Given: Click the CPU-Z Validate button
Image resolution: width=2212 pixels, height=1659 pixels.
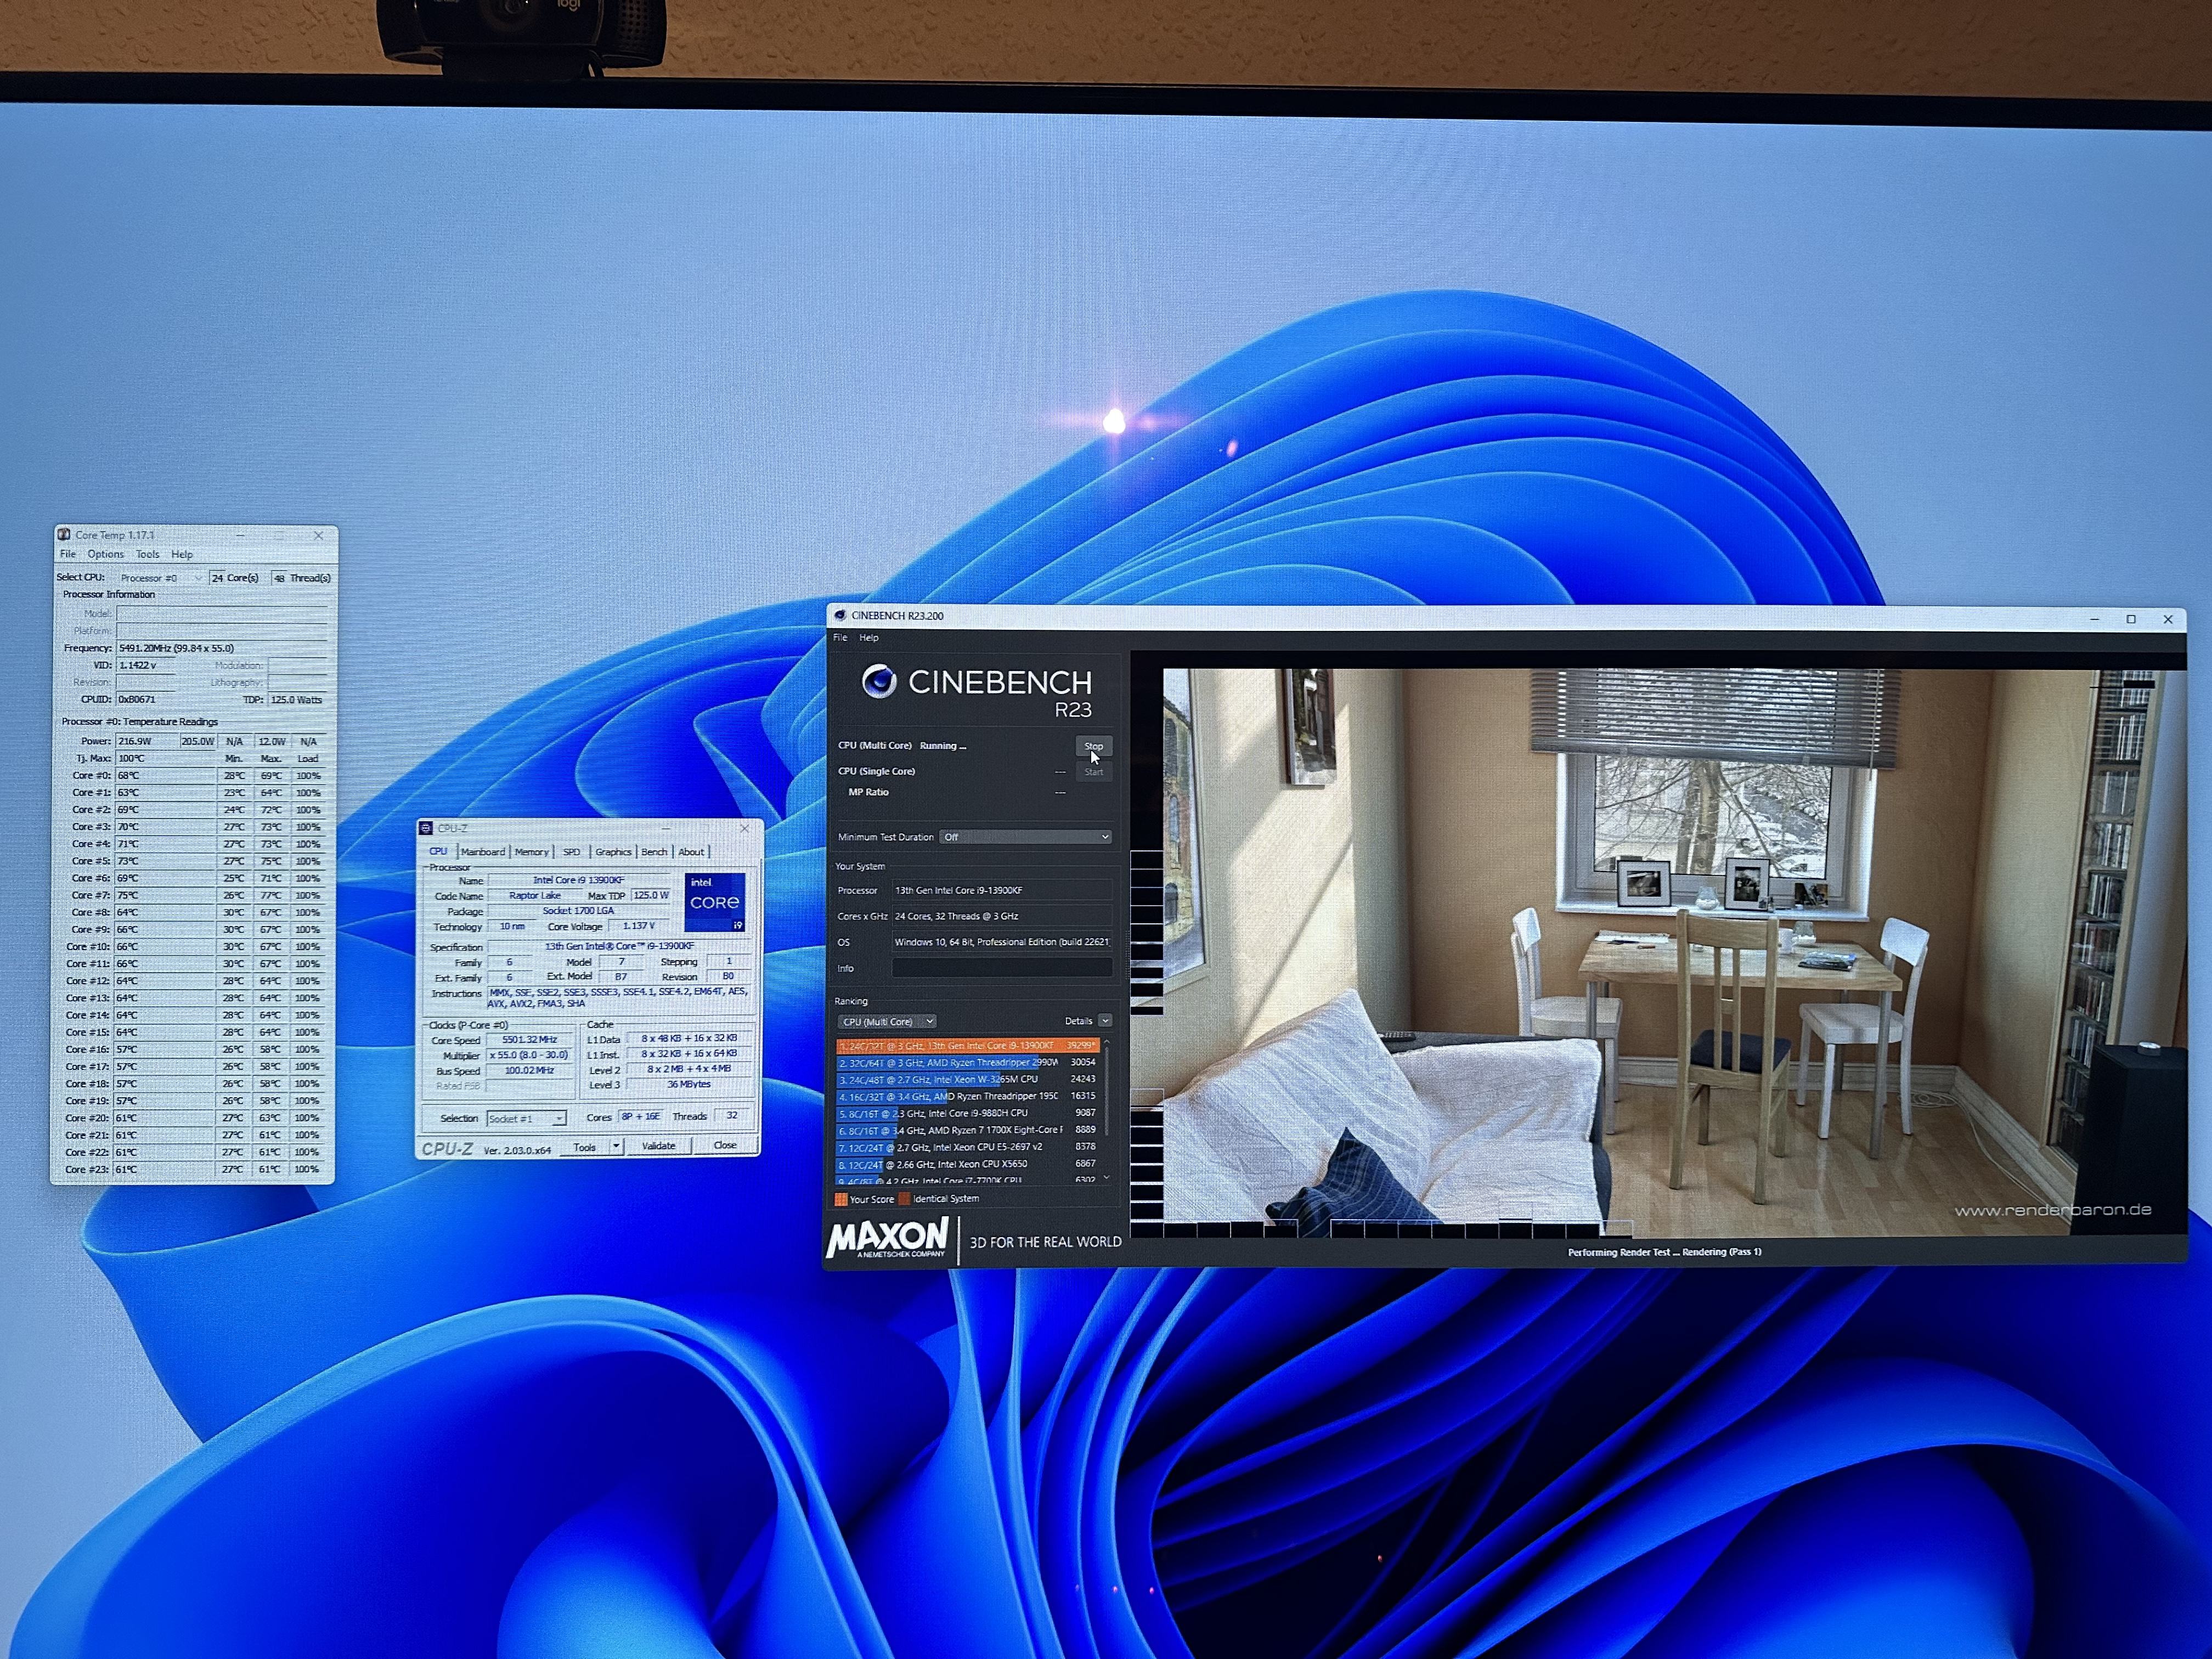Looking at the screenshot, I should (658, 1146).
